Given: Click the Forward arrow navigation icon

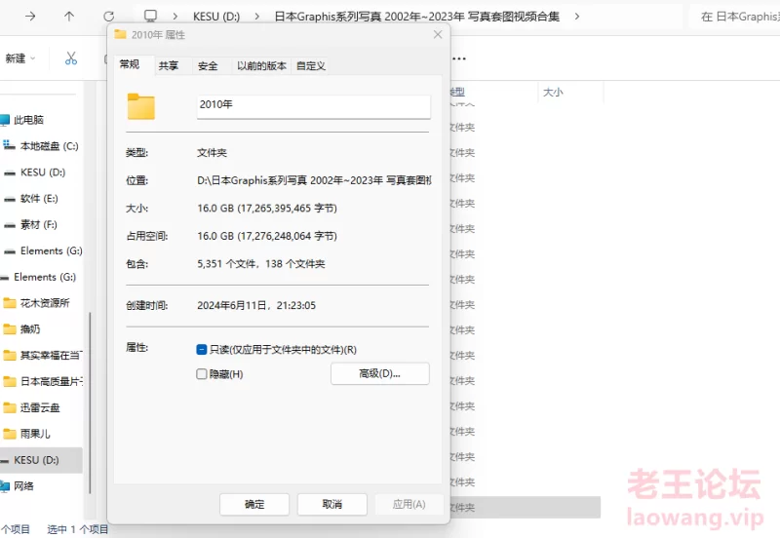Looking at the screenshot, I should 30,17.
